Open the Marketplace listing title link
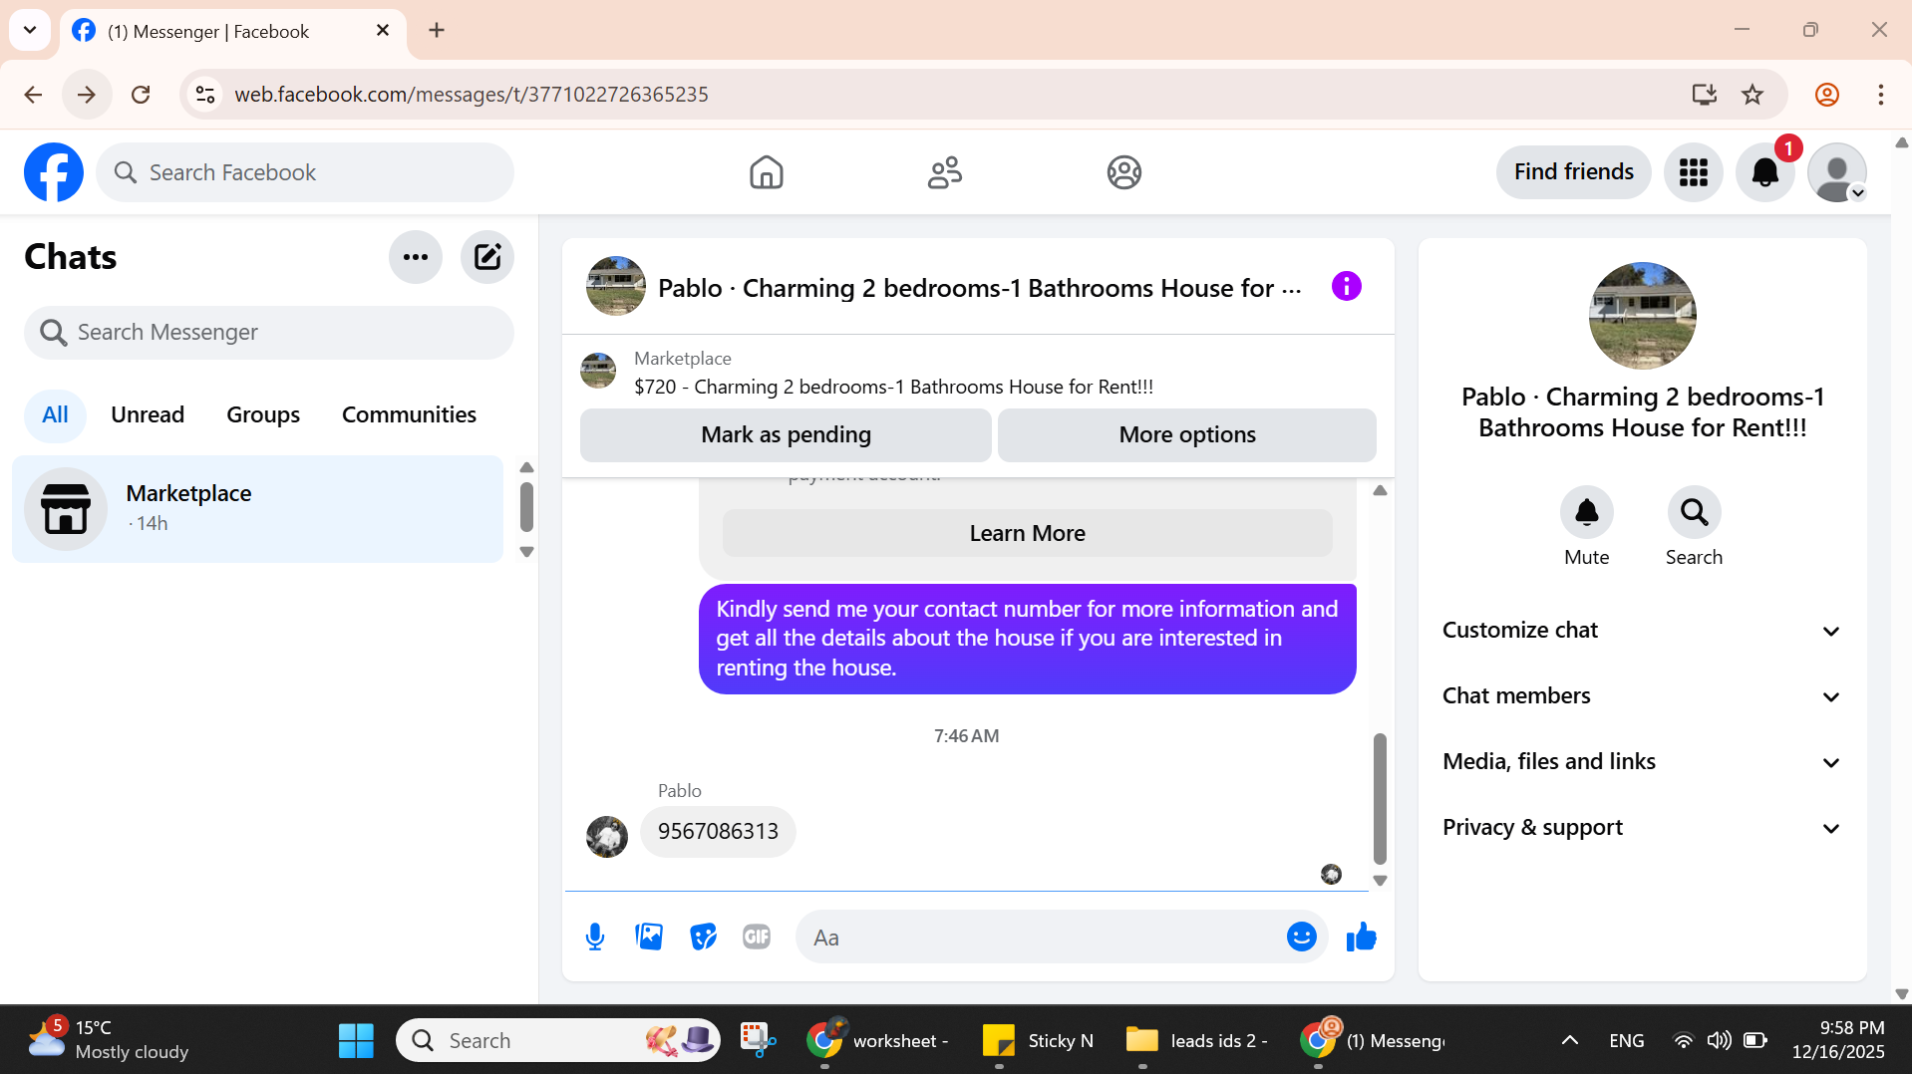Viewport: 1912px width, 1074px height. point(893,387)
